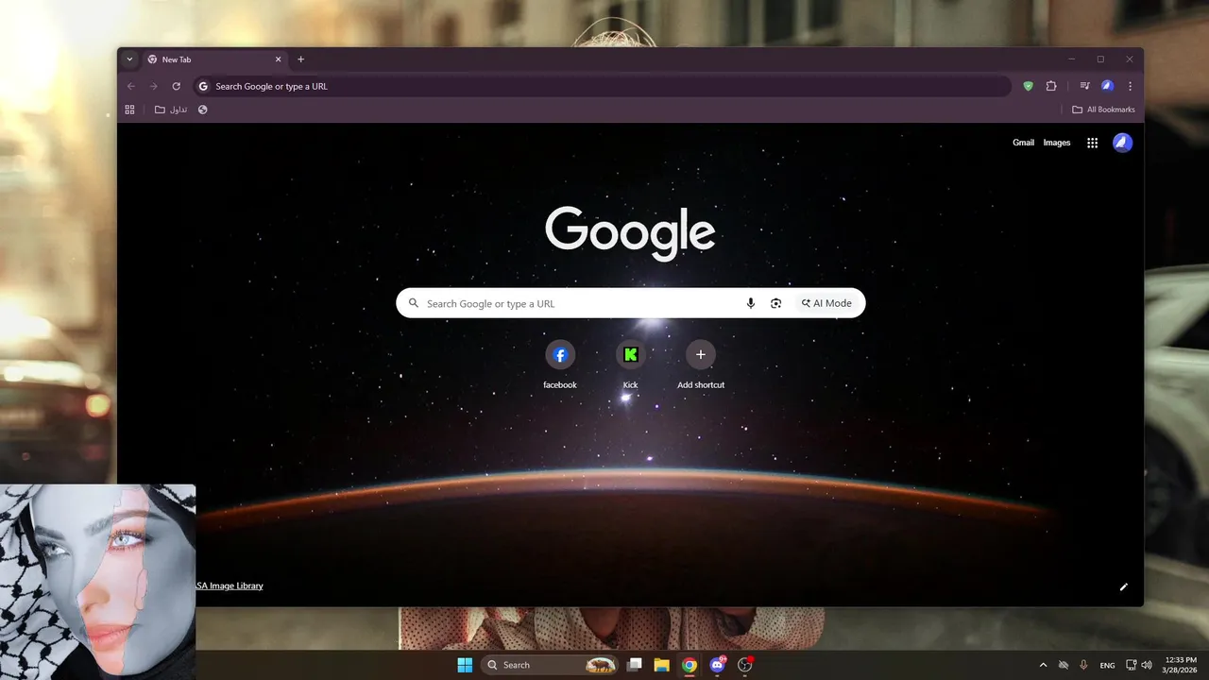The width and height of the screenshot is (1209, 680).
Task: Open the Google apps grid launcher
Action: (x=1092, y=143)
